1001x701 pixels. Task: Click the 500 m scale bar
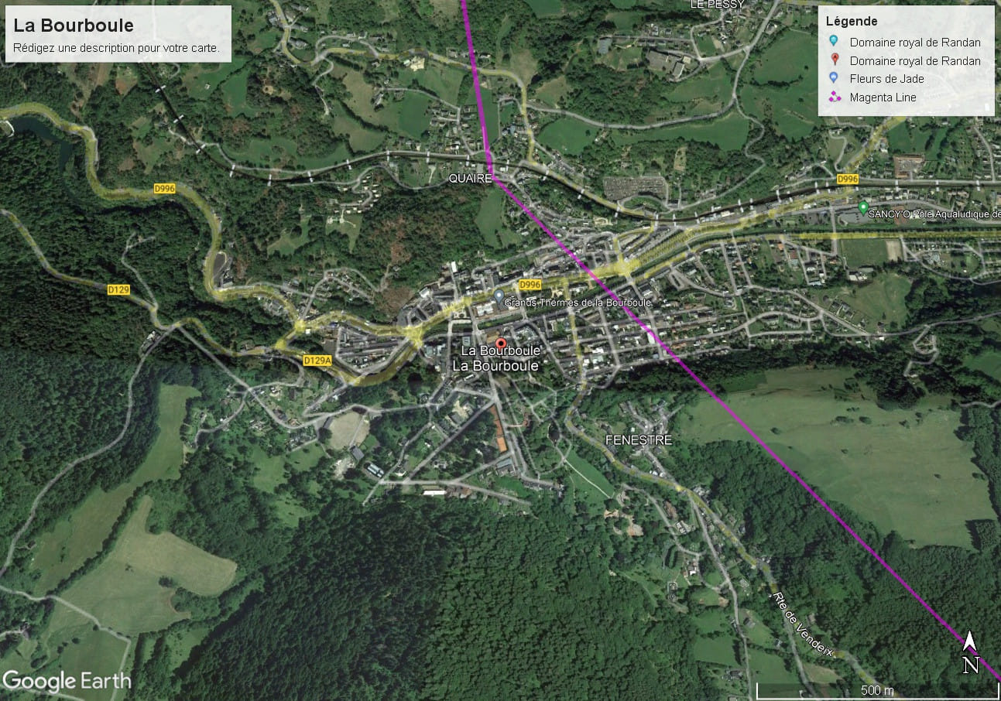tap(877, 689)
